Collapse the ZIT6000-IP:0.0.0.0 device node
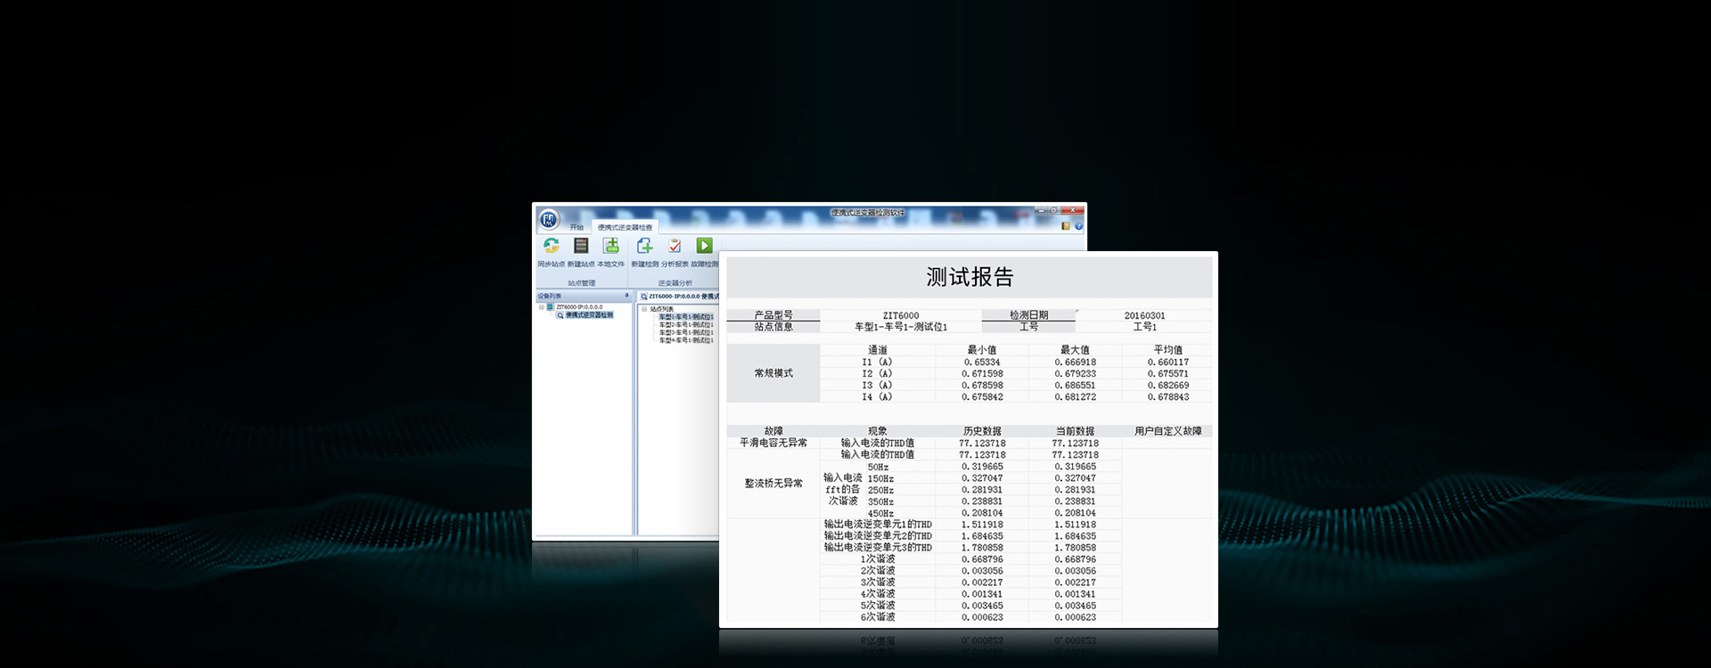The width and height of the screenshot is (1711, 668). [x=541, y=307]
